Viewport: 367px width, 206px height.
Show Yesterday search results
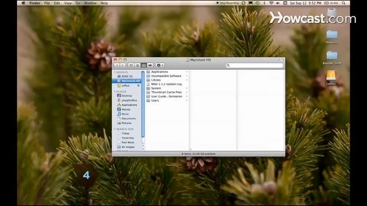pyautogui.click(x=127, y=138)
